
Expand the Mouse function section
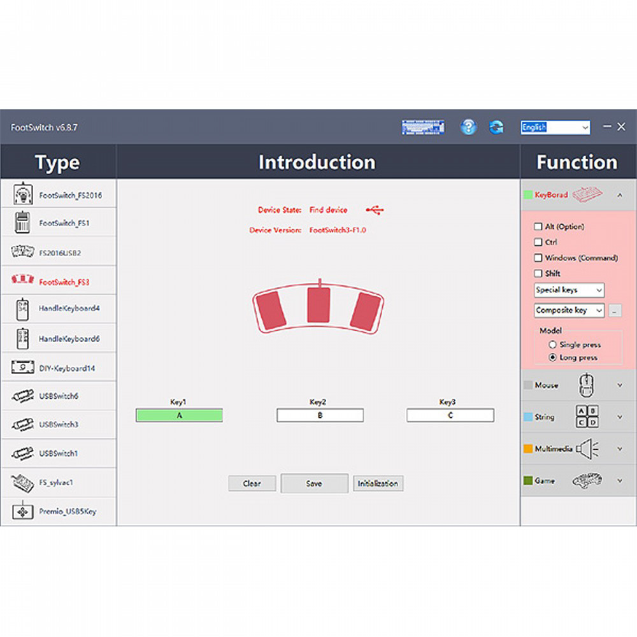620,385
